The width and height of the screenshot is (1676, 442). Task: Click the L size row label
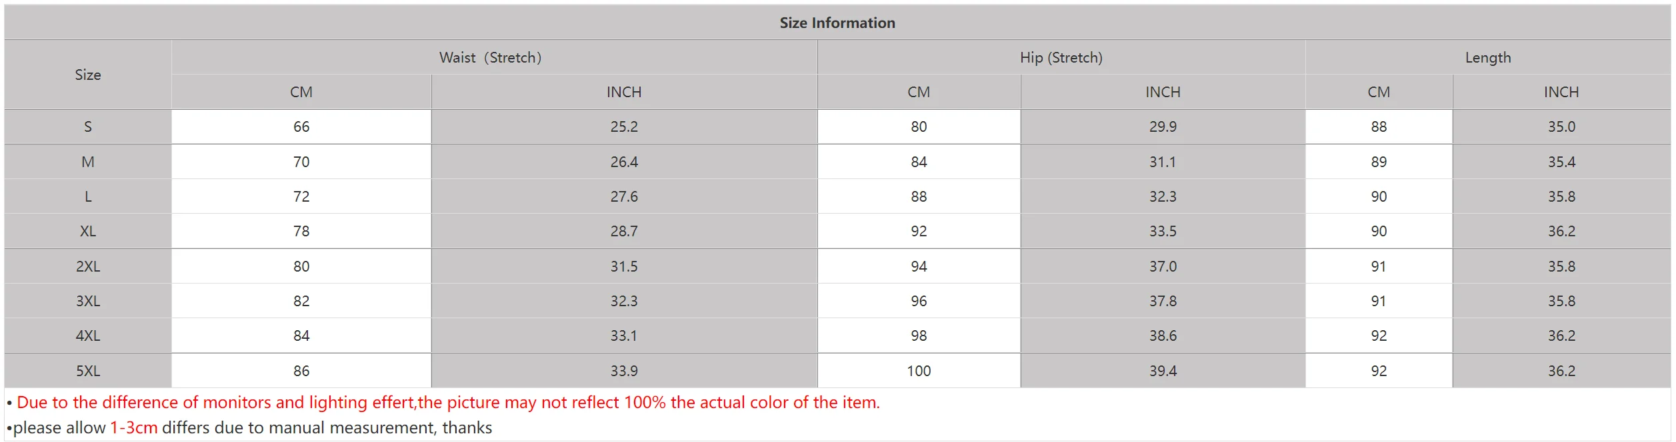click(x=88, y=197)
